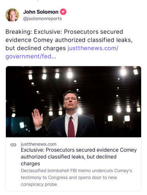
Task: Click the word "charges" in the card headline
Action: click(30, 163)
